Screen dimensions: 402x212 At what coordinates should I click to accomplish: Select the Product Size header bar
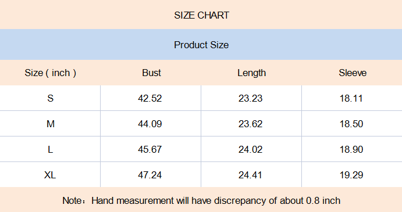coord(201,45)
